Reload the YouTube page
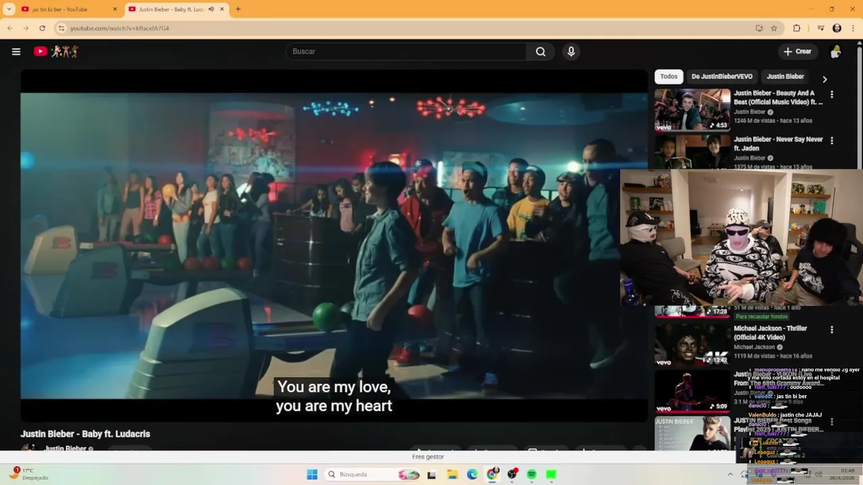Image resolution: width=863 pixels, height=485 pixels. tap(42, 28)
